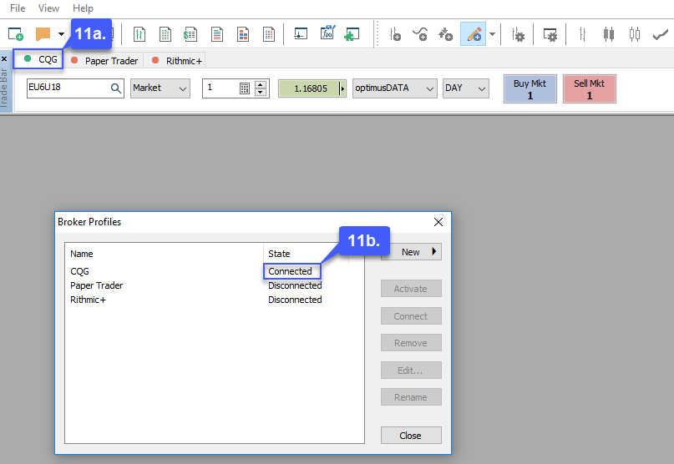Click the Activate button
674x464 pixels.
(411, 289)
